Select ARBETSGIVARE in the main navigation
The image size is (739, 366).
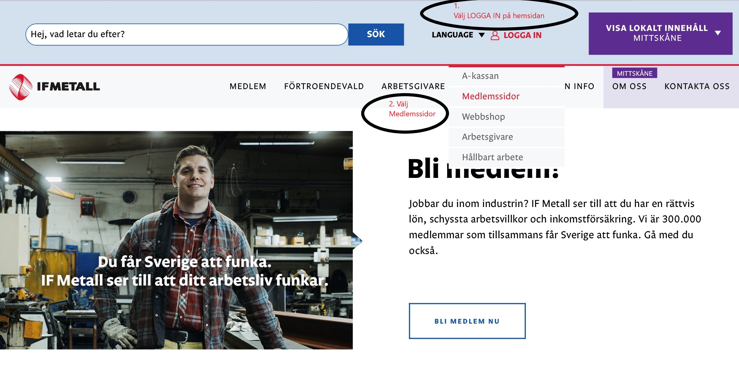pyautogui.click(x=413, y=86)
